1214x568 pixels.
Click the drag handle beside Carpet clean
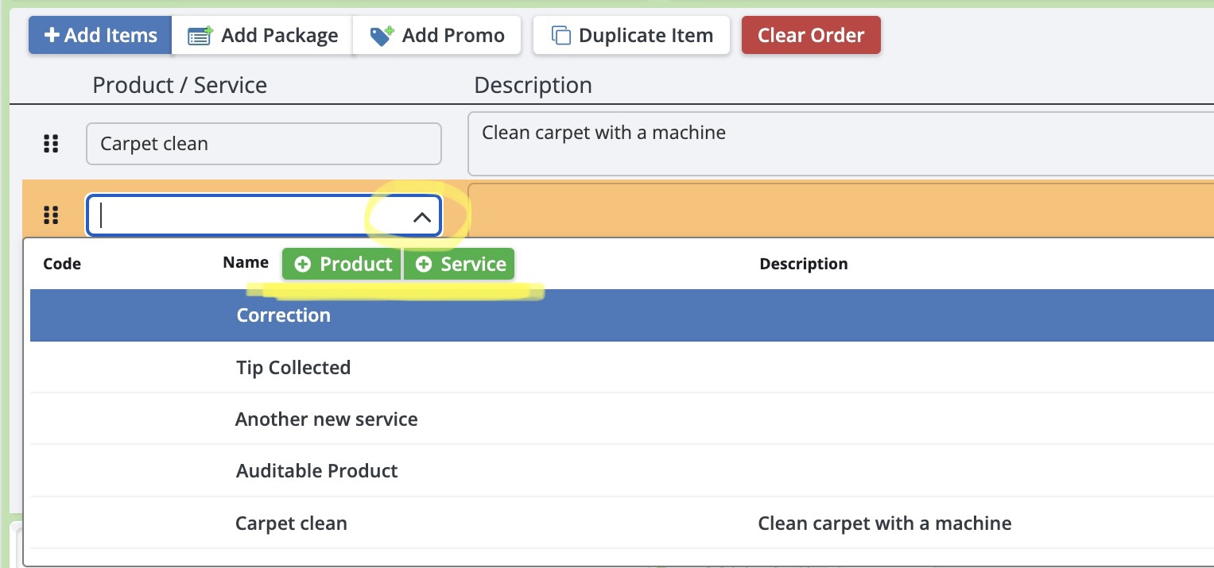tap(51, 144)
